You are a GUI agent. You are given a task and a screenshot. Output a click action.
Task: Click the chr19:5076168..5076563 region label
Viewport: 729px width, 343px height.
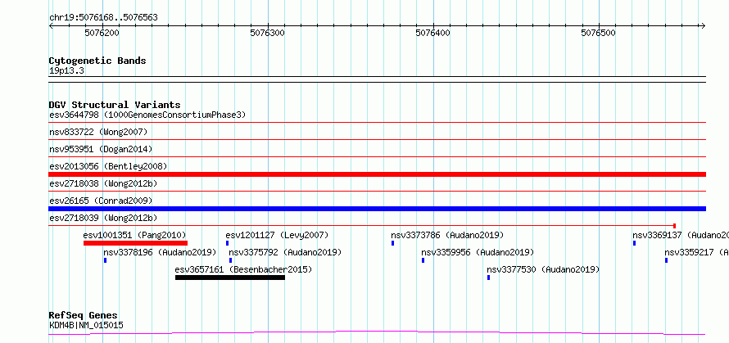tap(103, 18)
